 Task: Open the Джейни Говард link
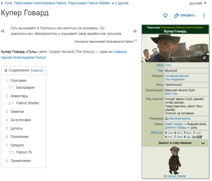pos(175,128)
